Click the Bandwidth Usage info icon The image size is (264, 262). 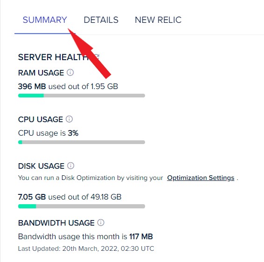(101, 222)
